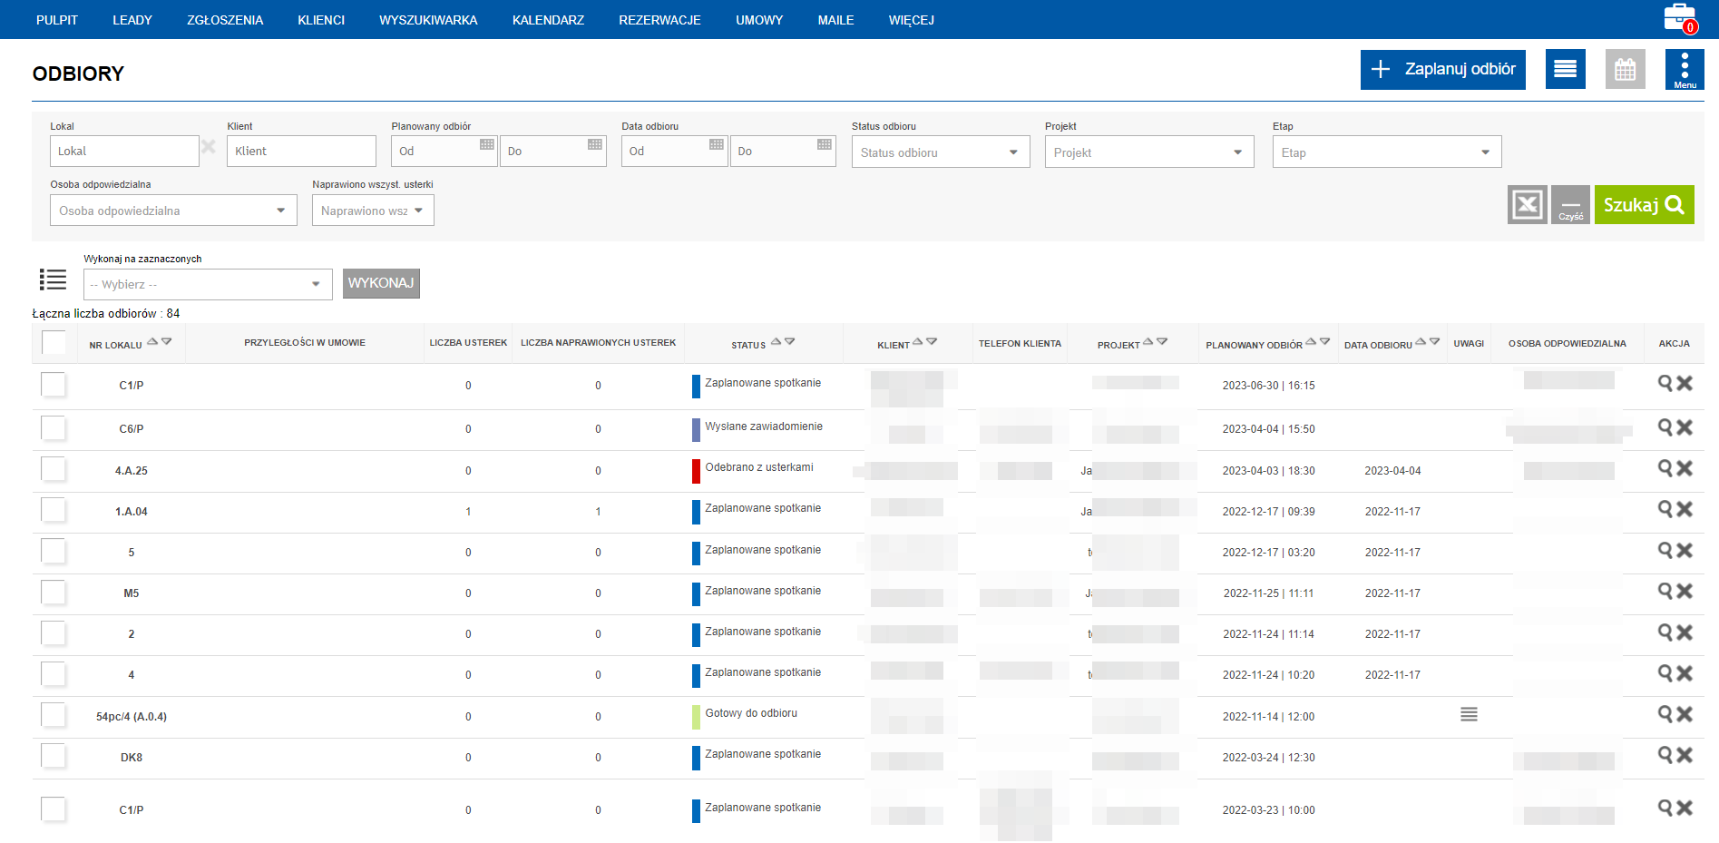Open KLIENCI menu item
1719x843 pixels.
click(x=321, y=20)
